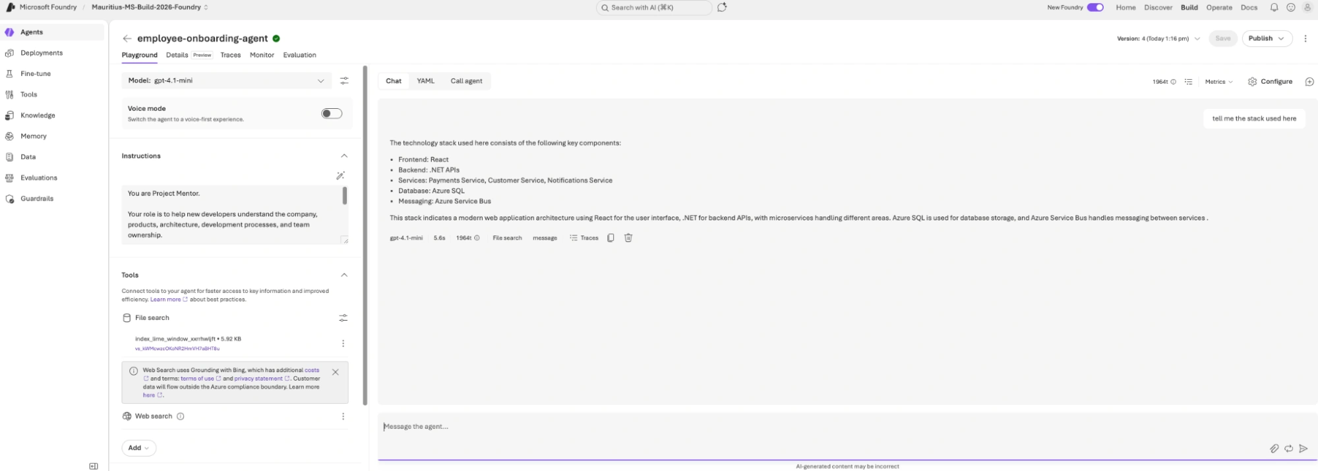This screenshot has height=471, width=1318.
Task: Open user account avatar
Action: (1307, 7)
